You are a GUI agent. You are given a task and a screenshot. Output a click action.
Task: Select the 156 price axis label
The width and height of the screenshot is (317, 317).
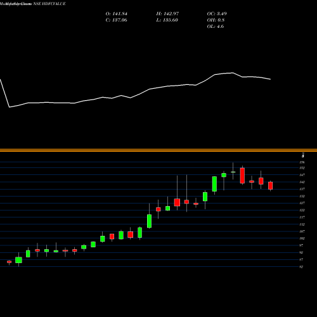coord(302,162)
